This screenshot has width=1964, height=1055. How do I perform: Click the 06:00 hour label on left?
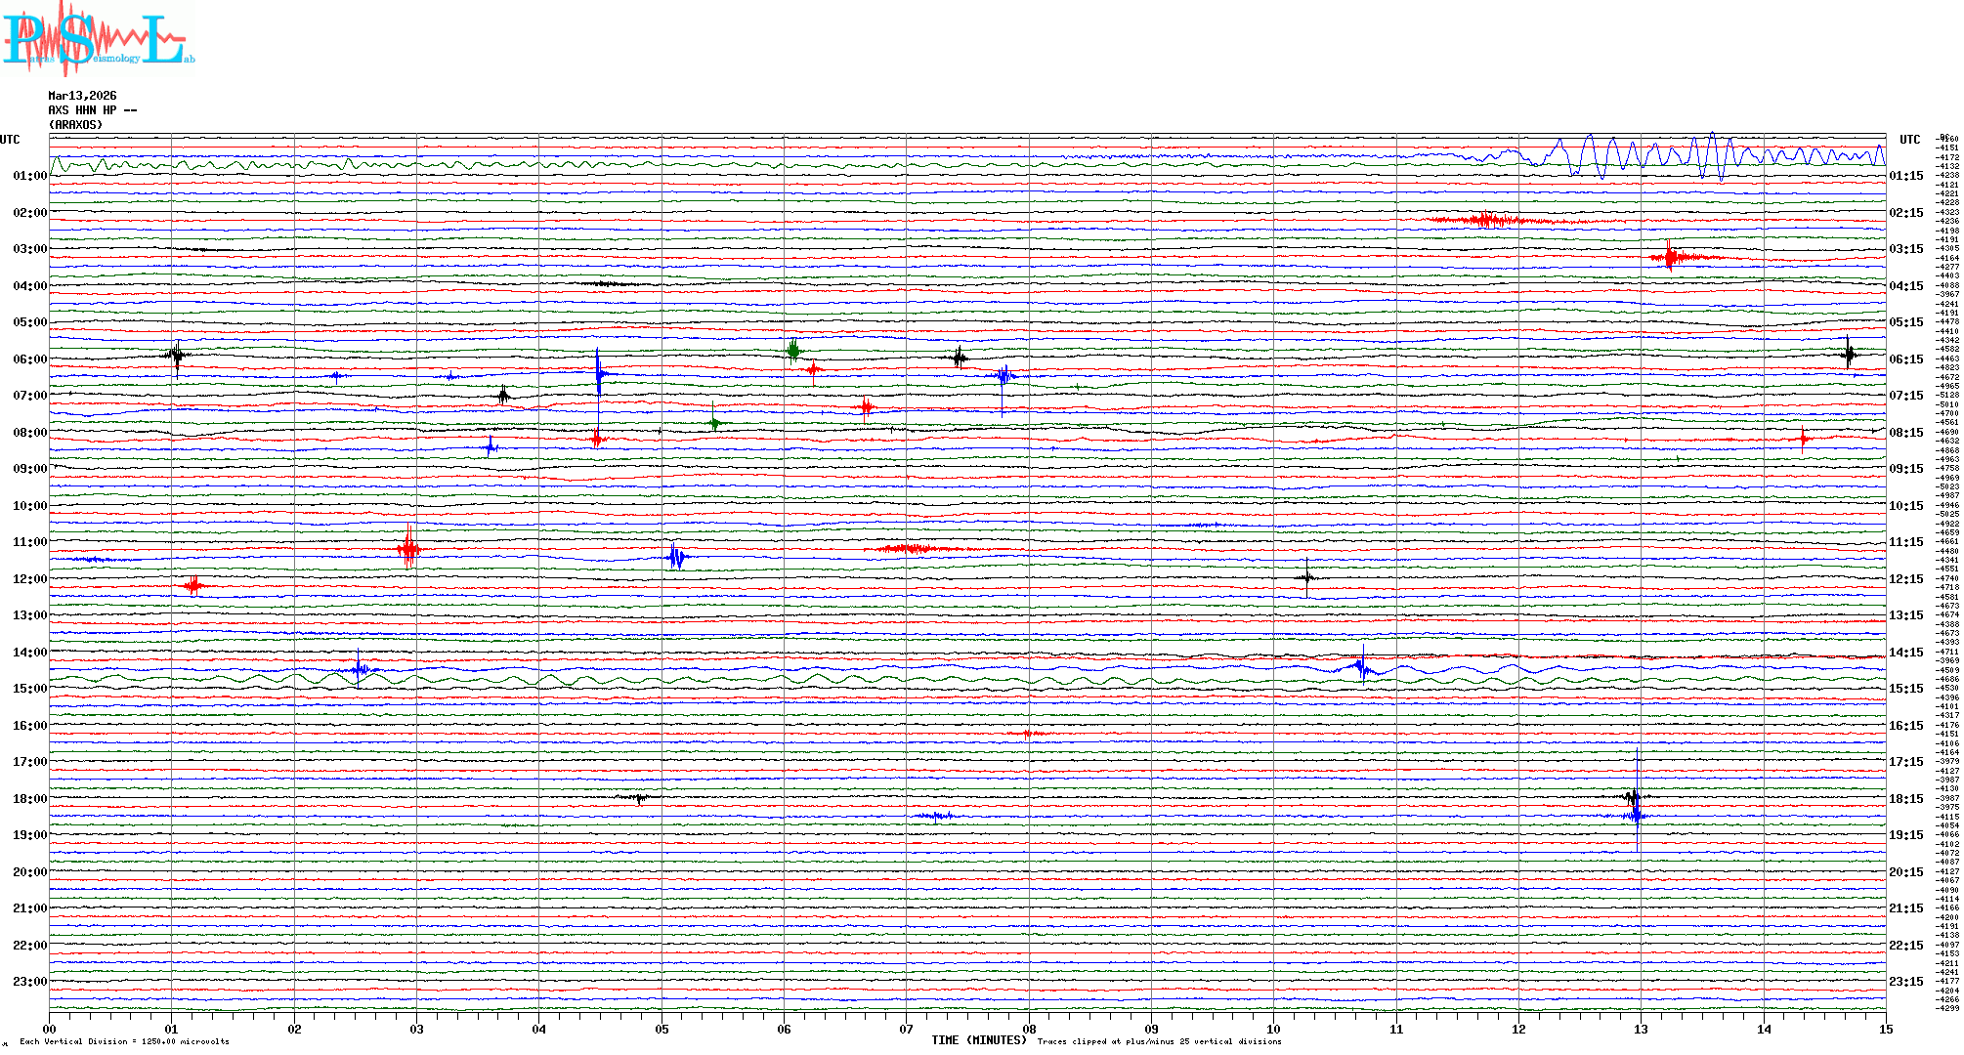pos(29,359)
